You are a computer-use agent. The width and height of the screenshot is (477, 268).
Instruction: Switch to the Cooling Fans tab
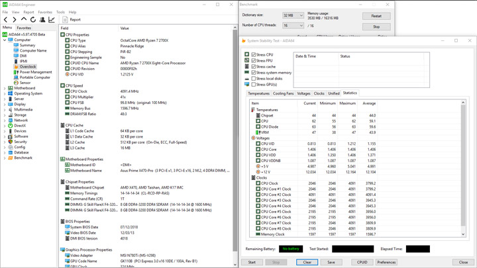click(x=284, y=93)
